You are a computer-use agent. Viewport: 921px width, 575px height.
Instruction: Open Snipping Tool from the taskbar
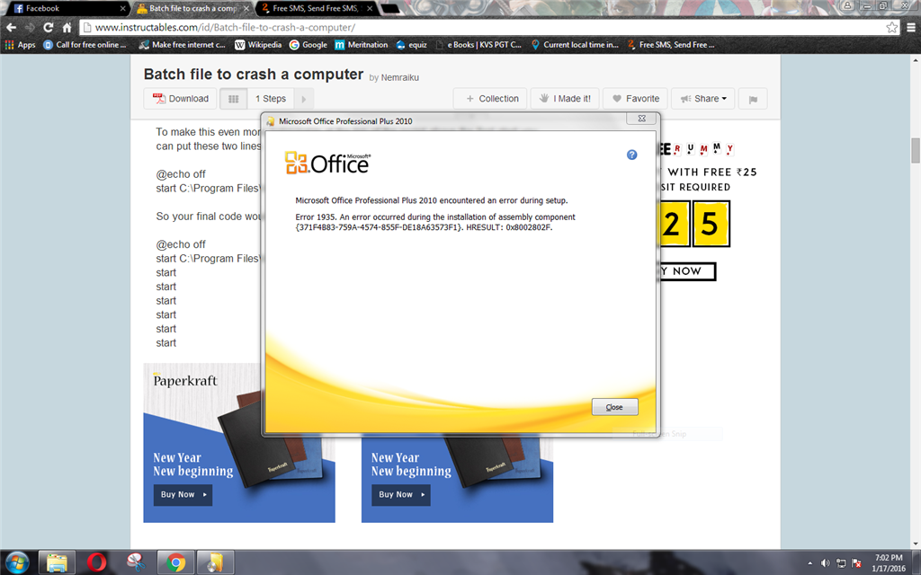136,562
